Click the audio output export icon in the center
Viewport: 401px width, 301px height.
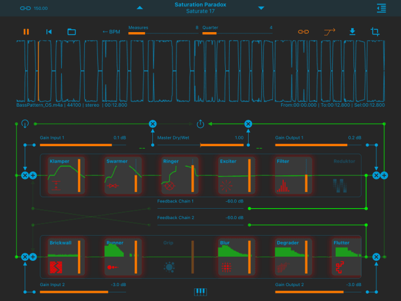200,124
